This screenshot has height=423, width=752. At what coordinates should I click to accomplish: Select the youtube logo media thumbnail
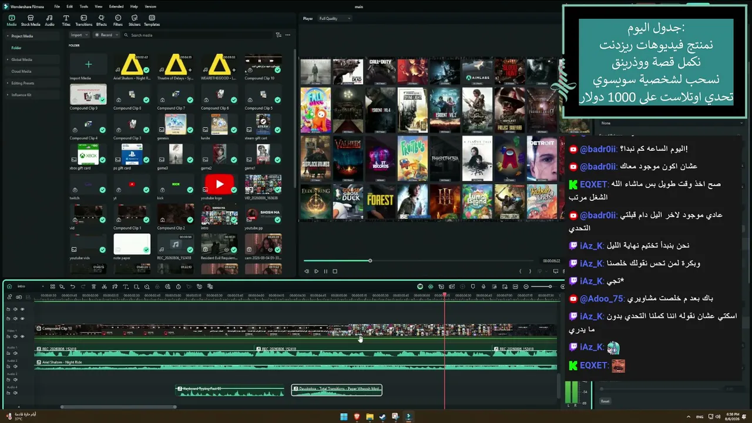(x=219, y=184)
